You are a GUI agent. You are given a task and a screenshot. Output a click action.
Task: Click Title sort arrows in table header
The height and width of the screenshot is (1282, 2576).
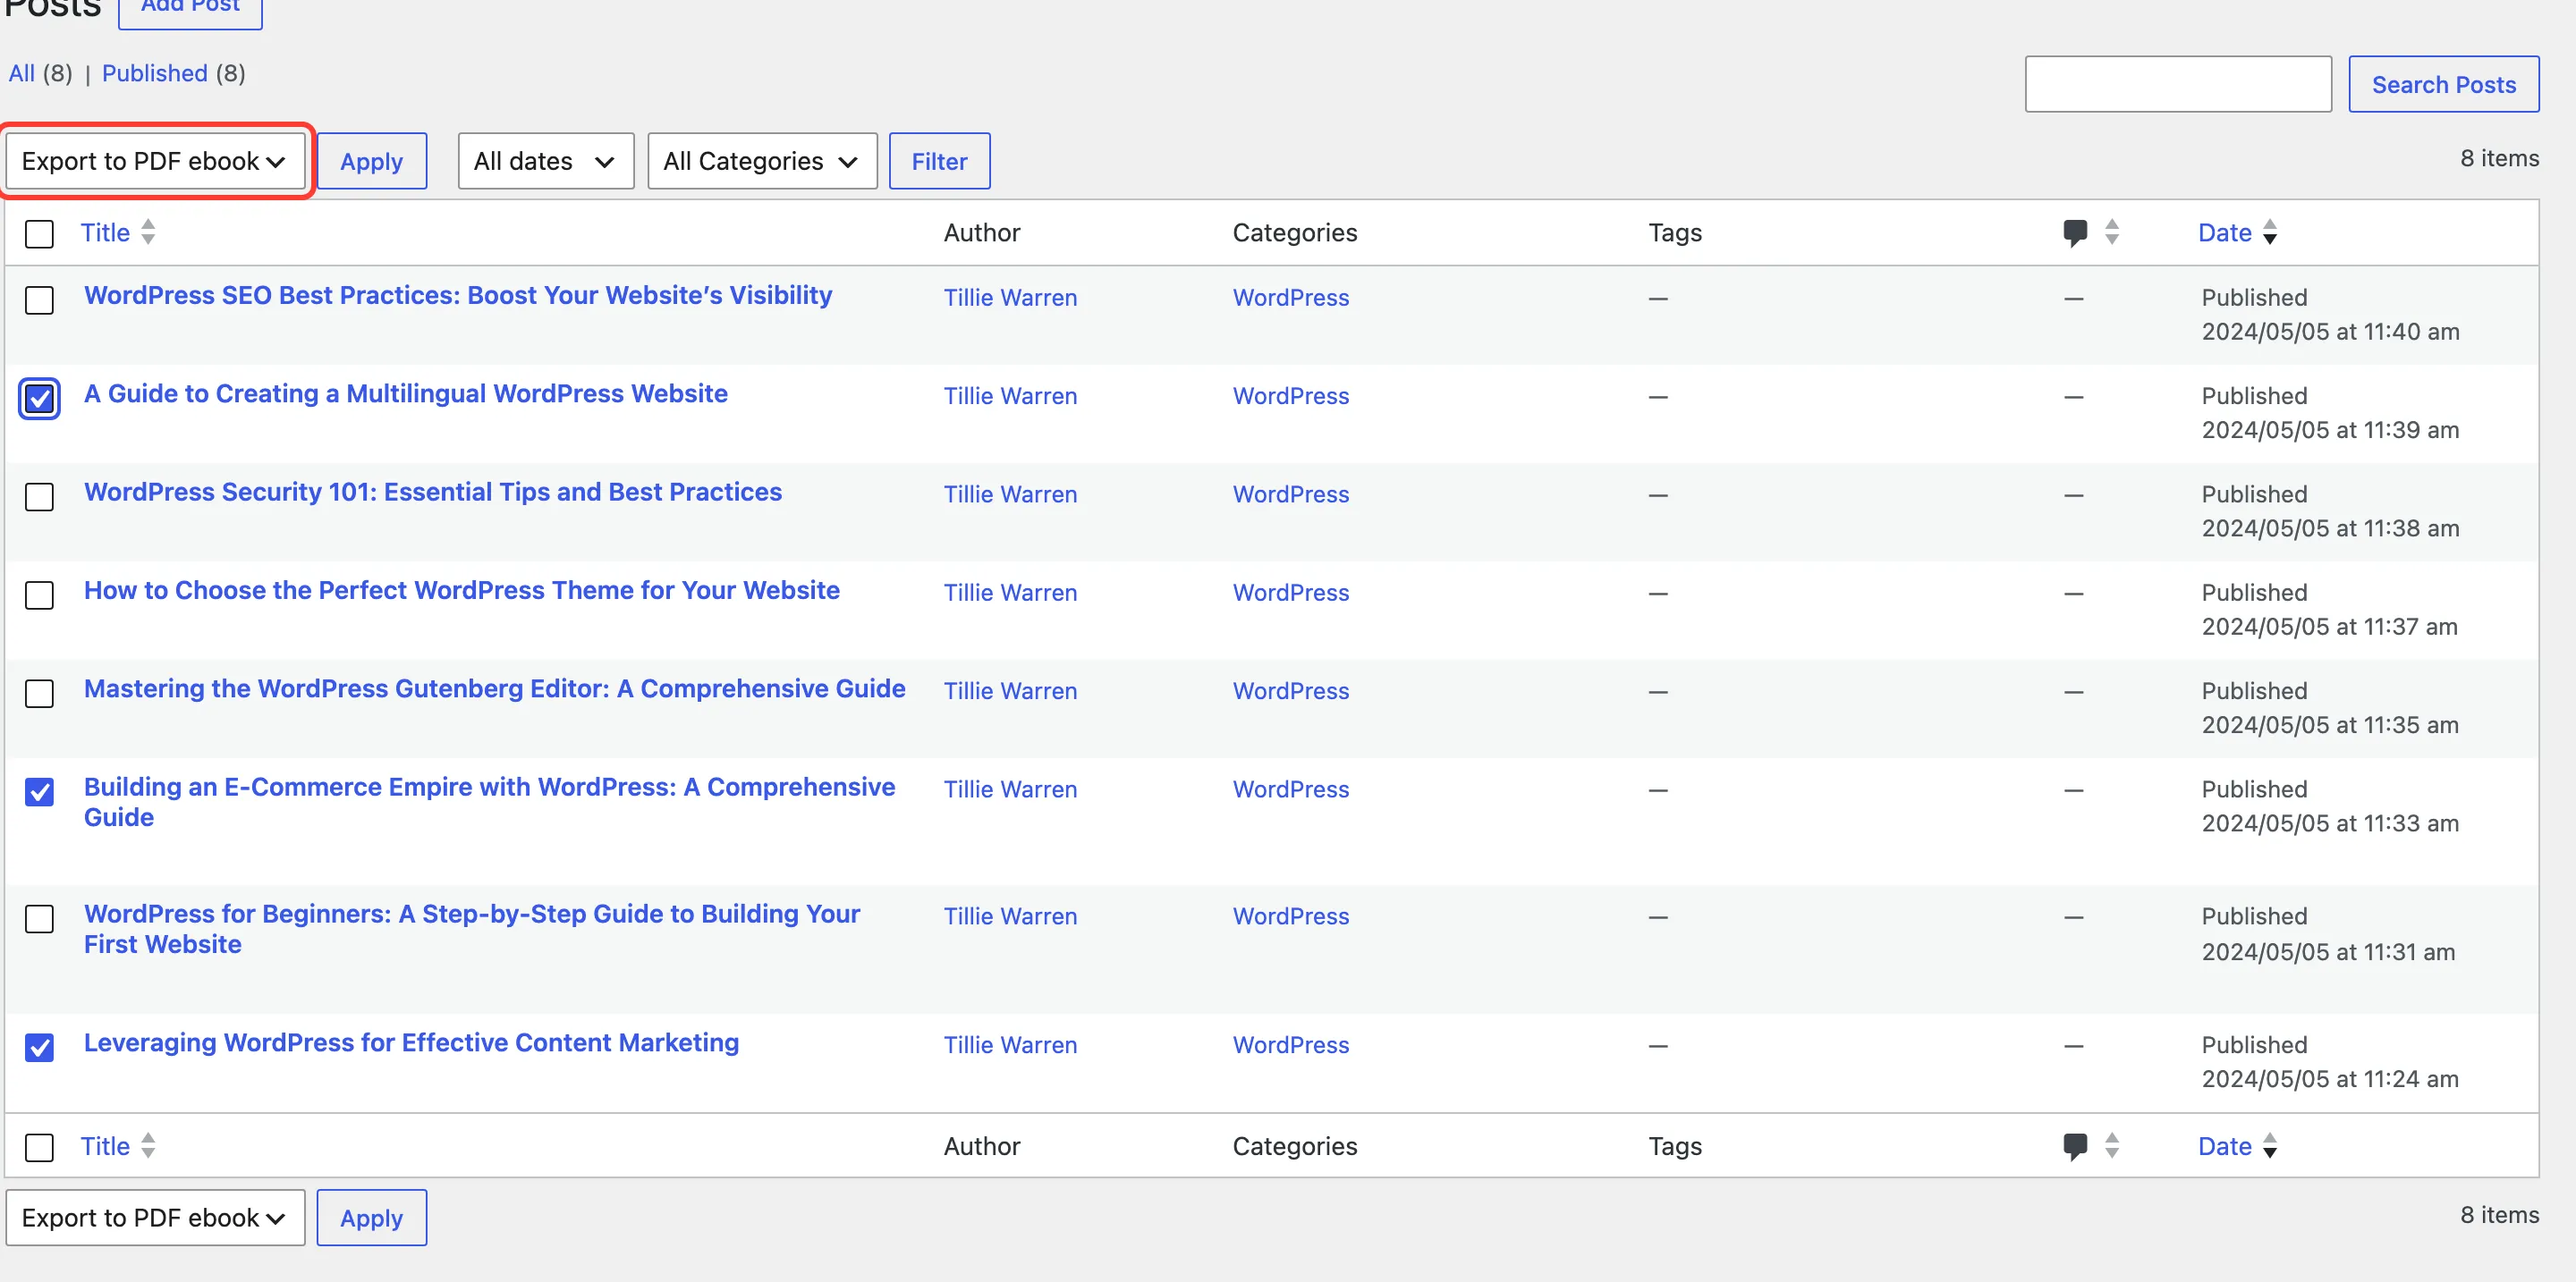148,232
